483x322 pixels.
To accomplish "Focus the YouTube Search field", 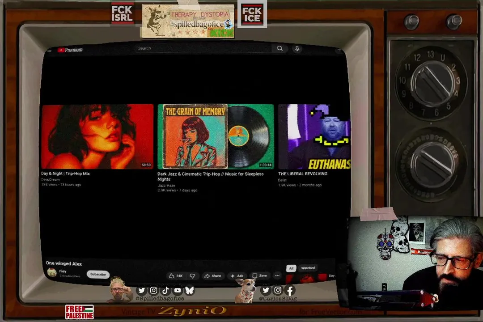I will click(203, 48).
